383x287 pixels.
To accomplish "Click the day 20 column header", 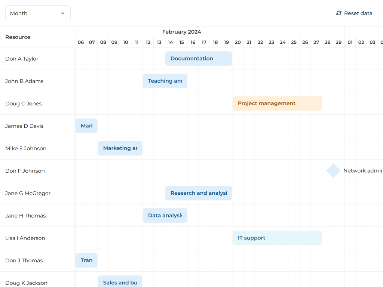I will click(x=238, y=42).
